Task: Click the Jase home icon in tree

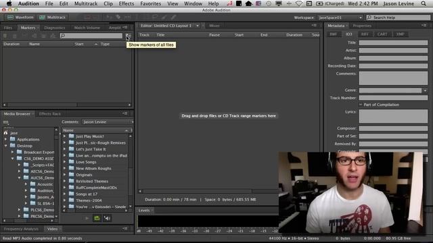Action: (6, 133)
